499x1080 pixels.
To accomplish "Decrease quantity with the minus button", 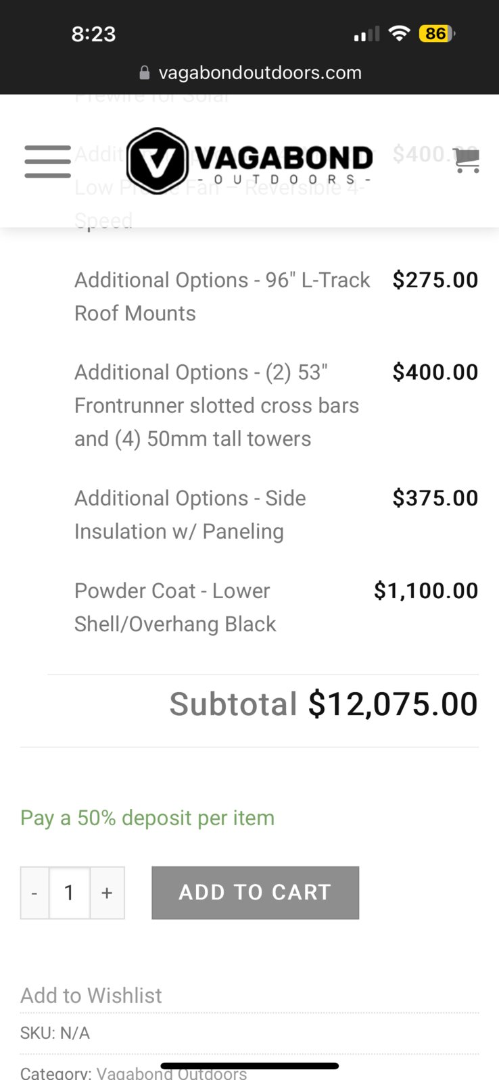I will [x=34, y=893].
